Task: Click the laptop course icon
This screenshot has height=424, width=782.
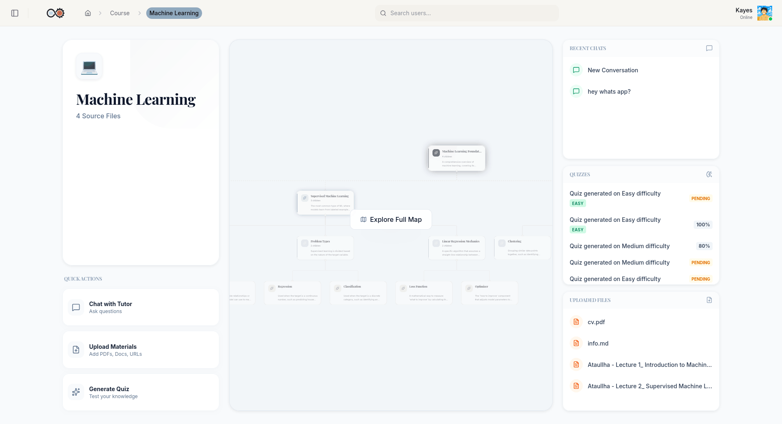Action: [x=89, y=67]
